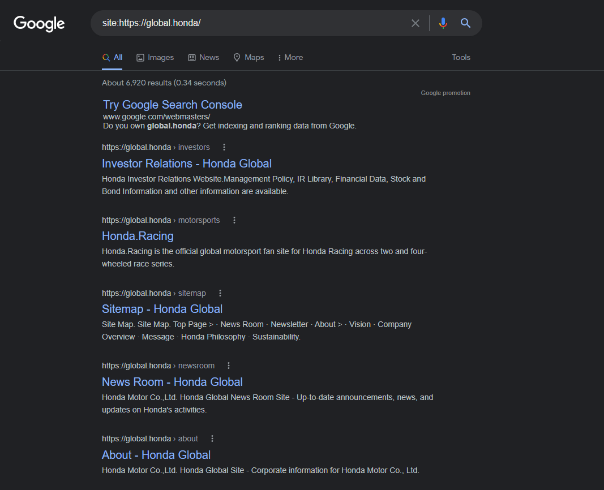Open the Investor Relations - Honda Global result
This screenshot has height=490, width=604.
click(187, 163)
